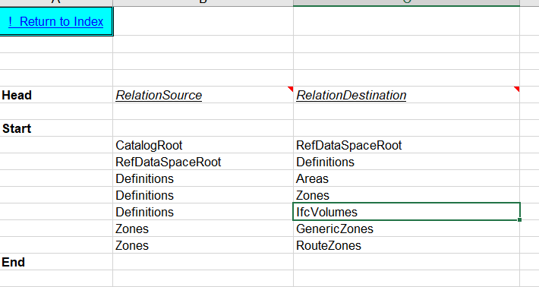Select the CatalogRoot cell
This screenshot has height=287, width=539.
[x=203, y=145]
